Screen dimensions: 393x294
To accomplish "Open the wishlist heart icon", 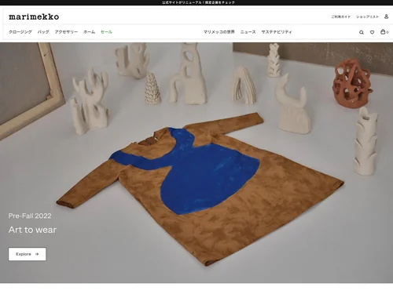I will (x=372, y=32).
